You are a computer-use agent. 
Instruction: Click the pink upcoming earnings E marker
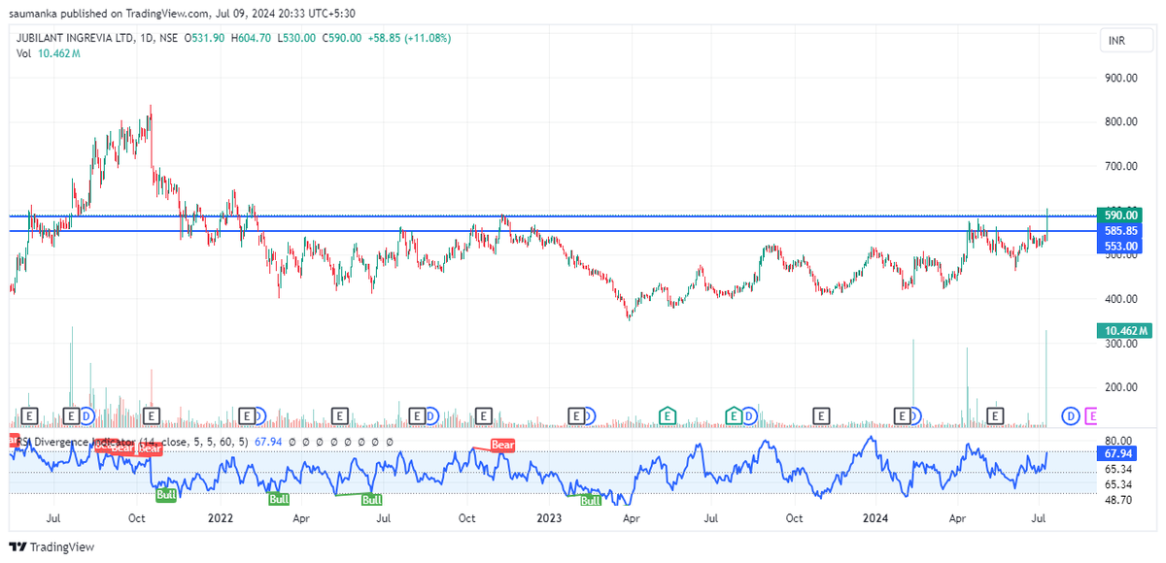(x=1090, y=415)
